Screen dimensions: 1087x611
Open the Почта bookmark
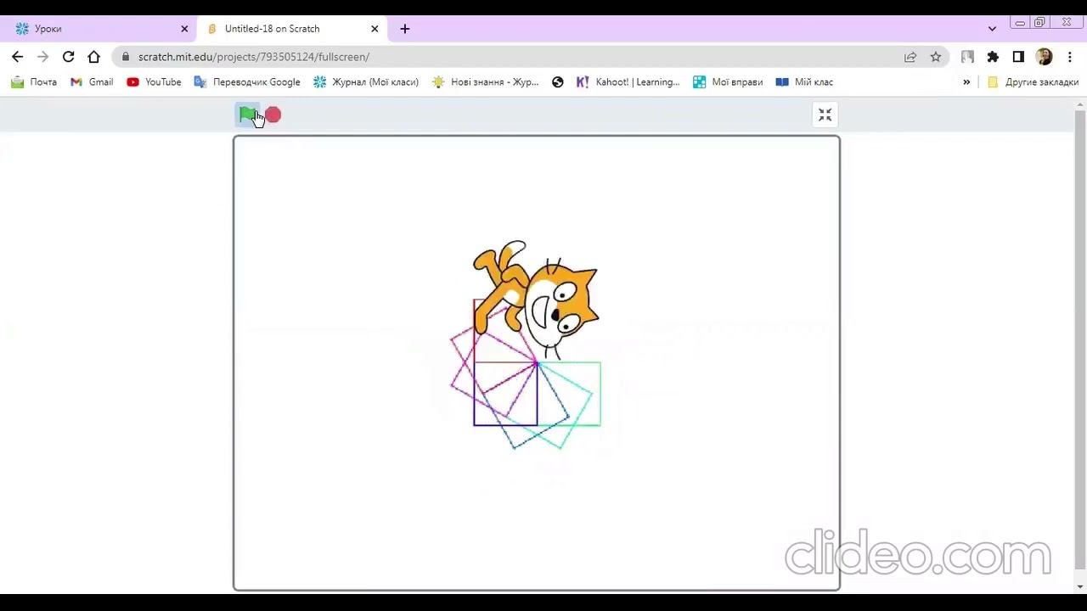(34, 82)
